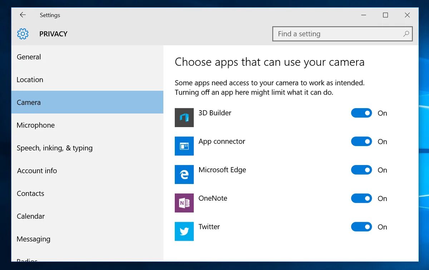The width and height of the screenshot is (429, 270).
Task: Click the Twitter app icon
Action: 184,231
